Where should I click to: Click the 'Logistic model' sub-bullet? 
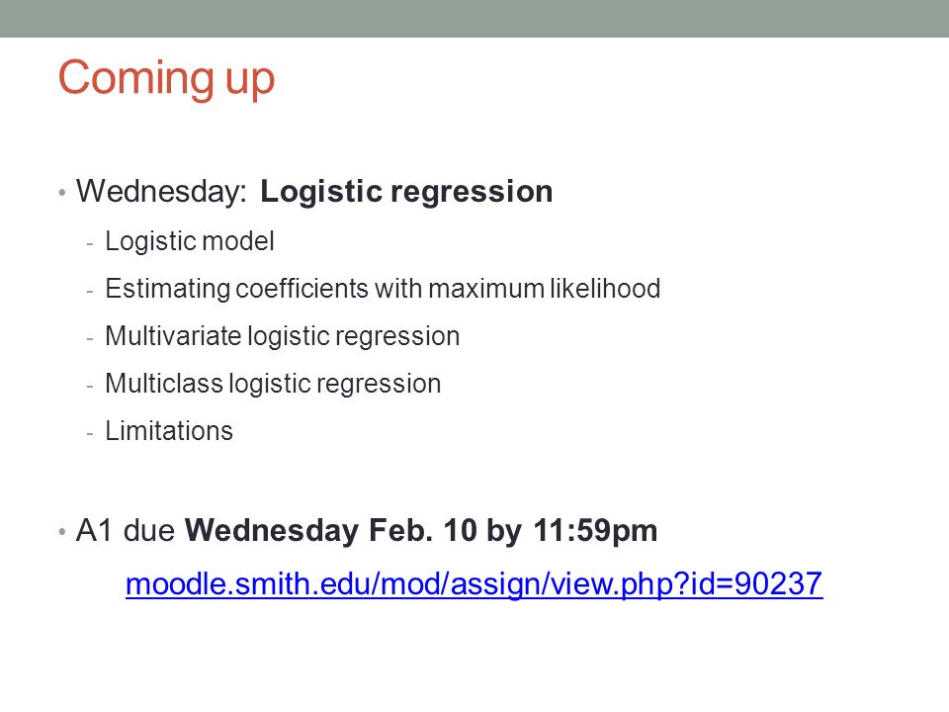[190, 241]
